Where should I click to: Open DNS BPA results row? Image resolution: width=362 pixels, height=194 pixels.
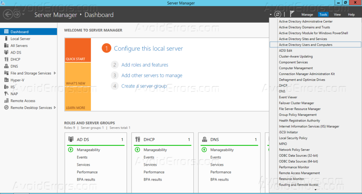point(219,180)
